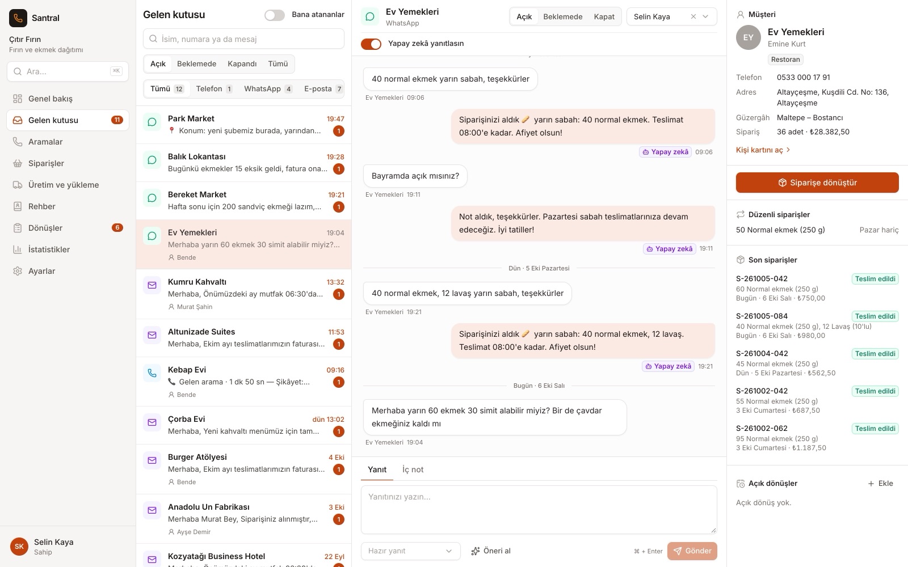908x567 pixels.
Task: Click the İsim, numara ya da mesaj search field
Action: (243, 39)
